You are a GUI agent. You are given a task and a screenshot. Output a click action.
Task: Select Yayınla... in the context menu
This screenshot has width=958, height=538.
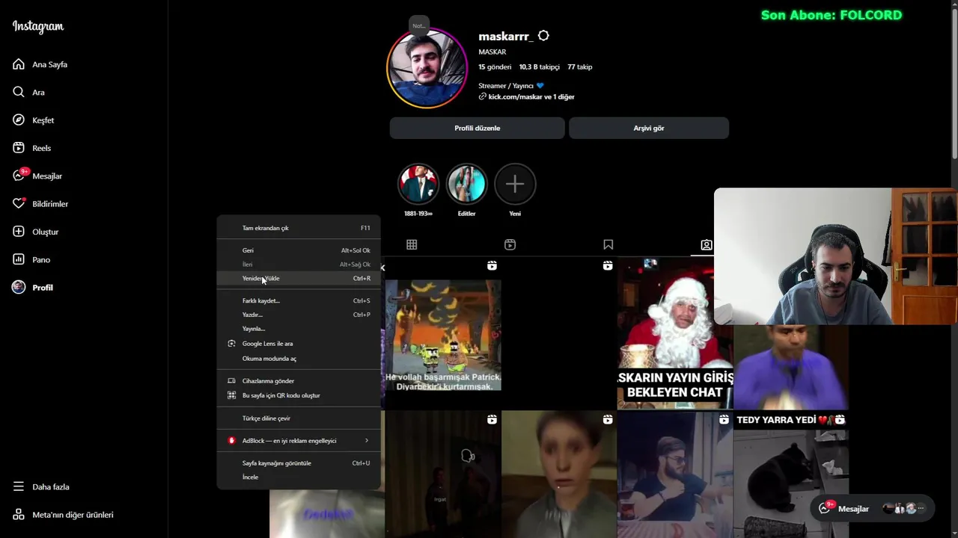tap(299, 329)
